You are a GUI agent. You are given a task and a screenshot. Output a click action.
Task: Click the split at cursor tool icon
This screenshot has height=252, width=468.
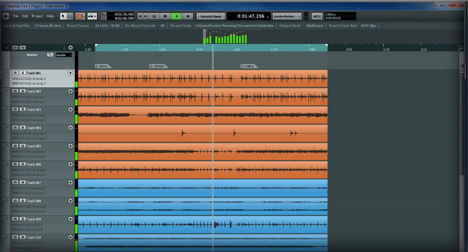click(90, 16)
